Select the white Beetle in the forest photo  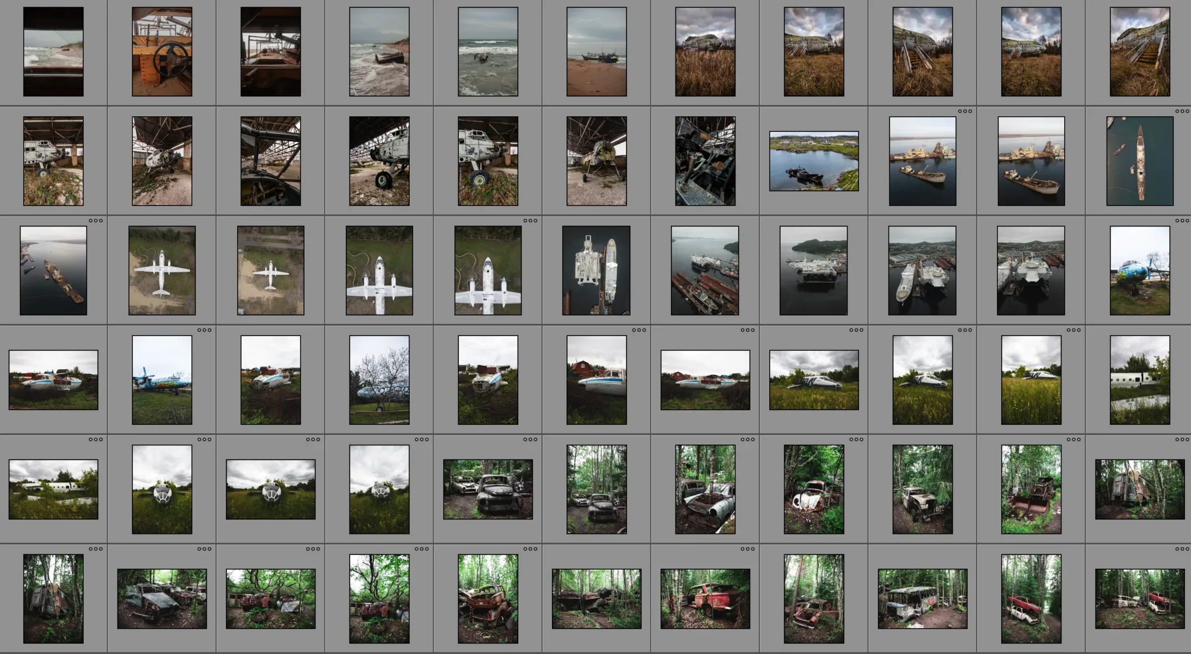coord(814,489)
